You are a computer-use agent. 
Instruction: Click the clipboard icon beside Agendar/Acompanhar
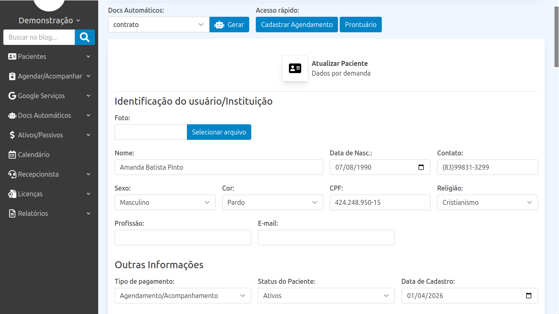pyautogui.click(x=12, y=76)
